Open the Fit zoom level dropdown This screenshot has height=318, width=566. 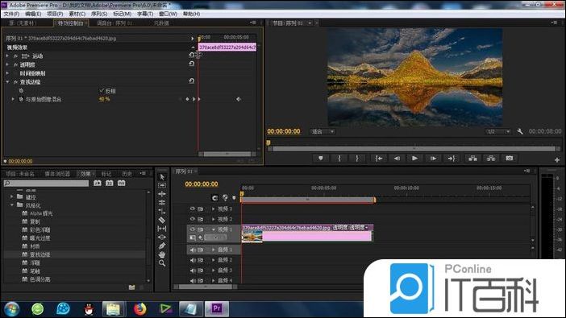pos(323,131)
